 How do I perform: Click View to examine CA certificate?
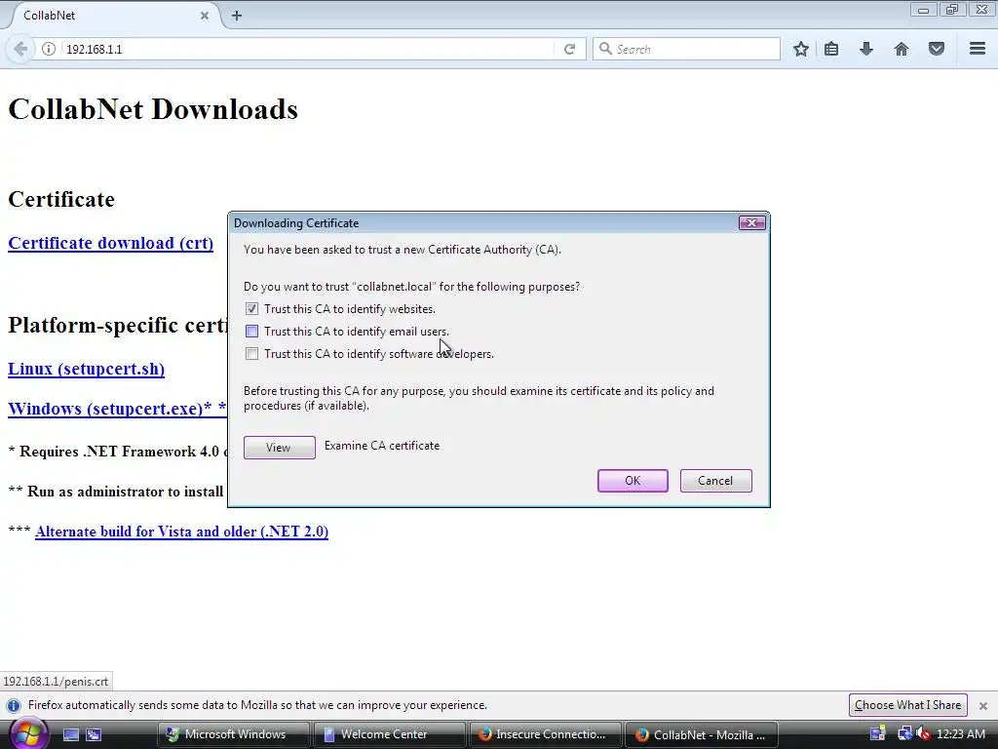click(279, 447)
